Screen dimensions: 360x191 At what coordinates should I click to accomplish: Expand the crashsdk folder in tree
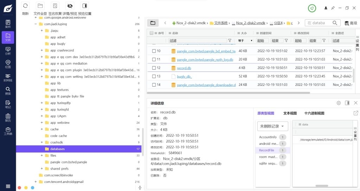click(x=42, y=142)
